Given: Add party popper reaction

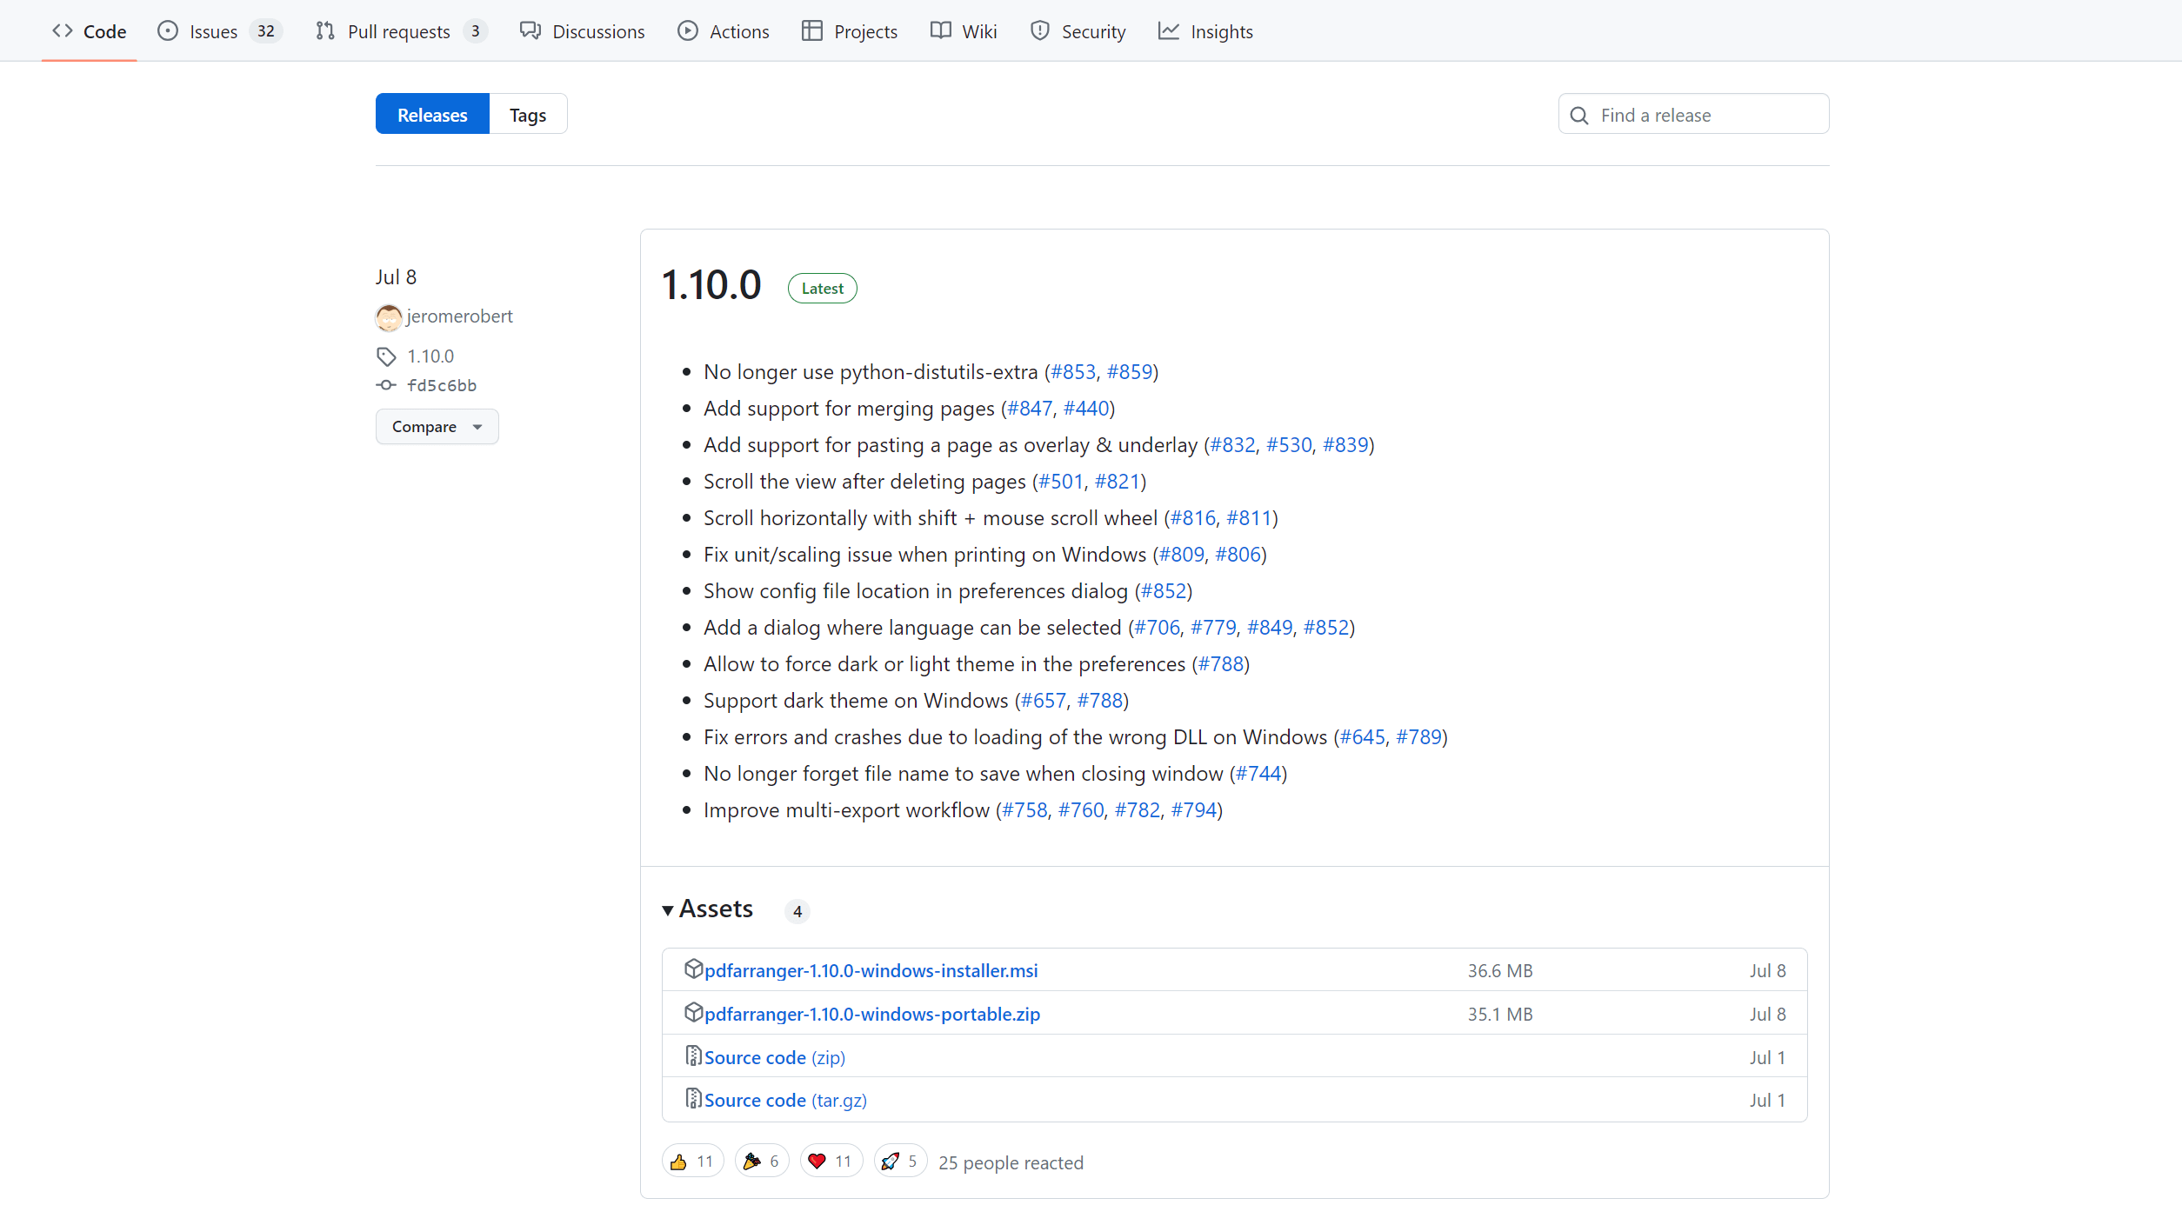Looking at the screenshot, I should 762,1162.
